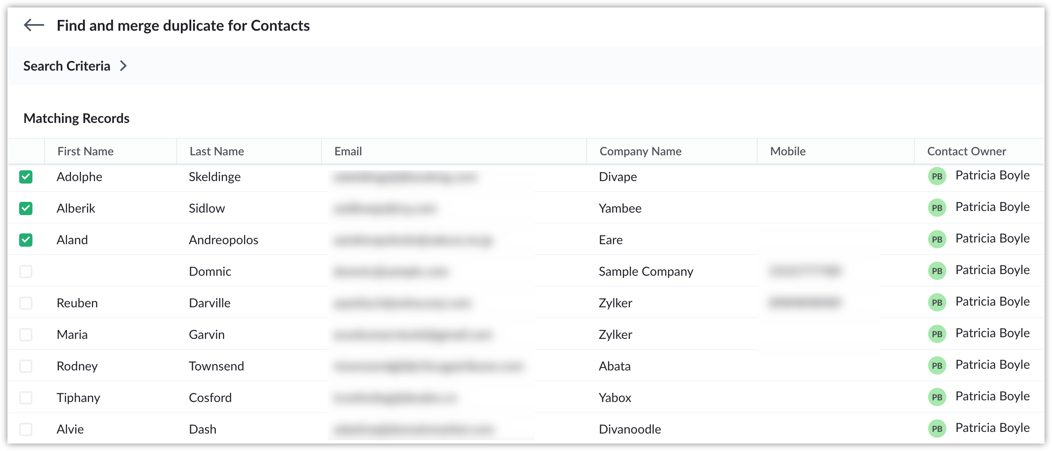Expand the Search Criteria chevron
The image size is (1052, 451).
click(x=123, y=66)
